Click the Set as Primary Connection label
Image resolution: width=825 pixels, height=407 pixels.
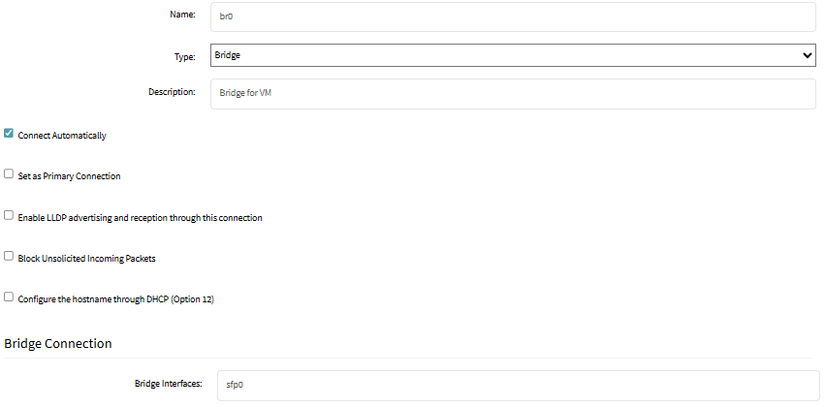tap(69, 176)
